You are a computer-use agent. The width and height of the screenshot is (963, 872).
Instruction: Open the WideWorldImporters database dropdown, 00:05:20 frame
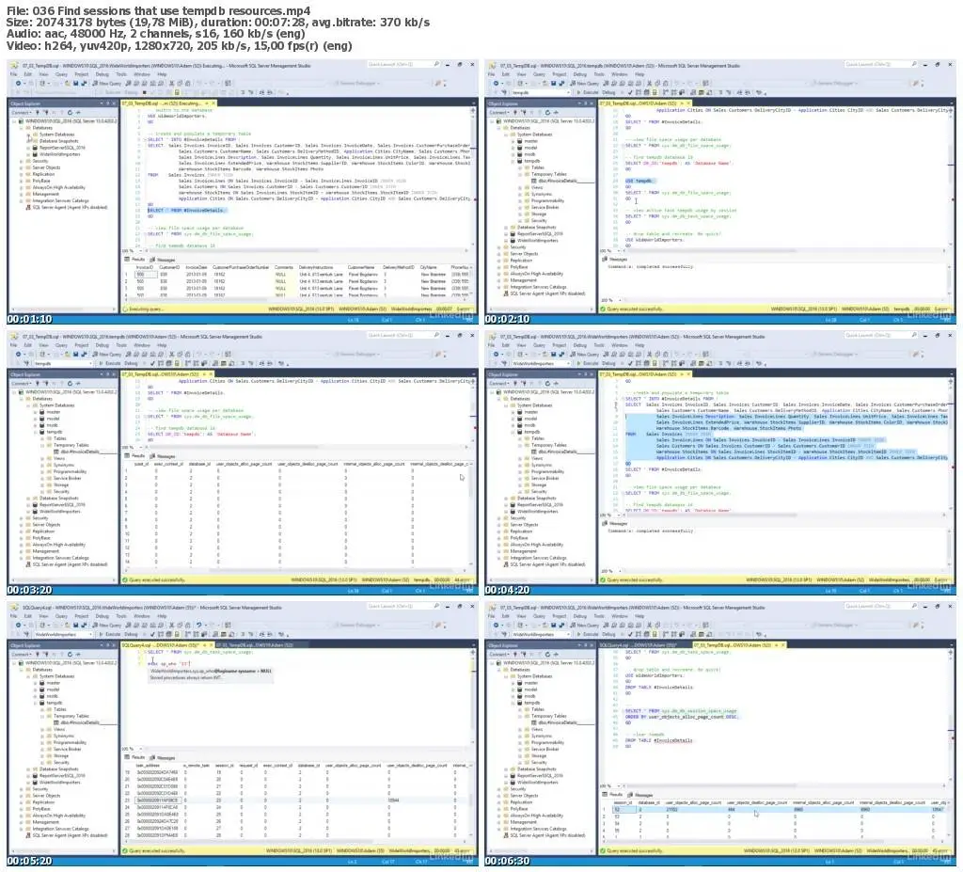tap(91, 634)
